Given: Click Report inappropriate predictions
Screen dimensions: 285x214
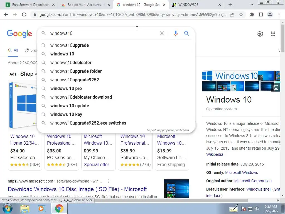Looking at the screenshot, I should point(168,130).
